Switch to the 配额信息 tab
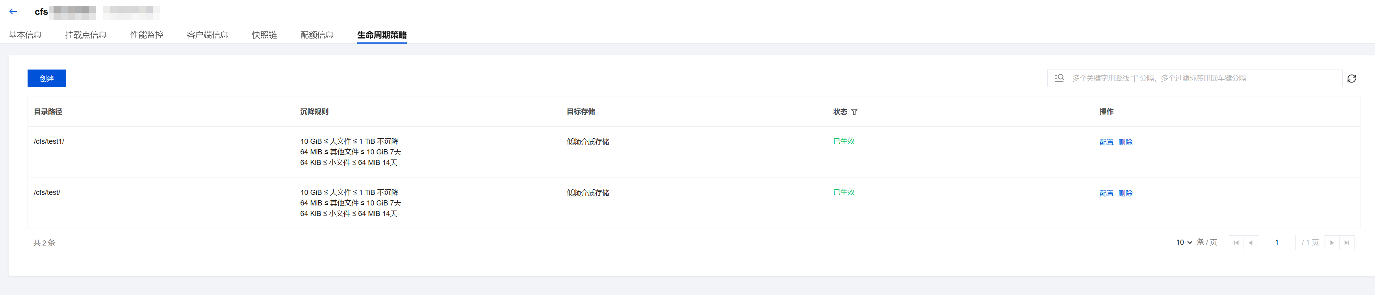The height and width of the screenshot is (295, 1375). 317,35
